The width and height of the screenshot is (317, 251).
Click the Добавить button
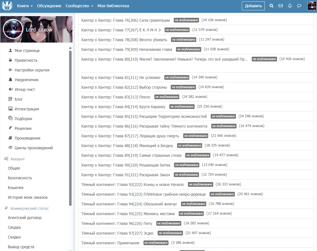click(253, 6)
